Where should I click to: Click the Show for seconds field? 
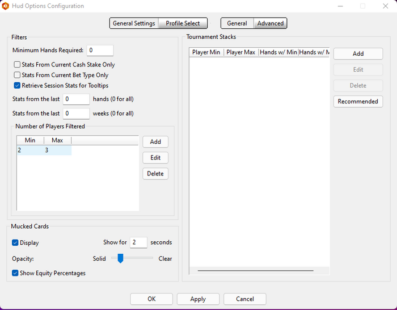138,242
